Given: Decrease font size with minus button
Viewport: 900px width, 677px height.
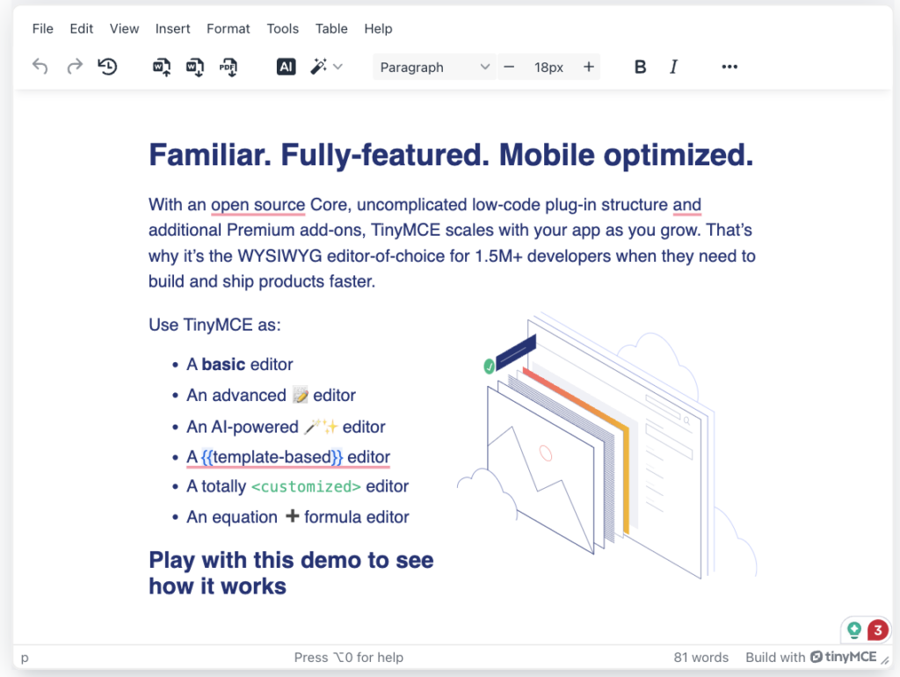Looking at the screenshot, I should 509,67.
